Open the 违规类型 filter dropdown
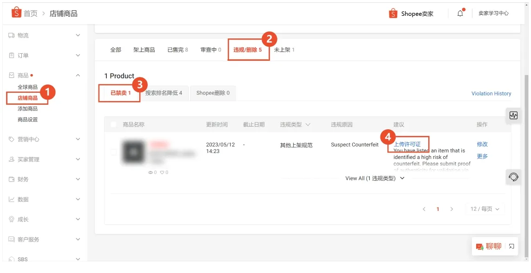This screenshot has width=531, height=273. [295, 124]
